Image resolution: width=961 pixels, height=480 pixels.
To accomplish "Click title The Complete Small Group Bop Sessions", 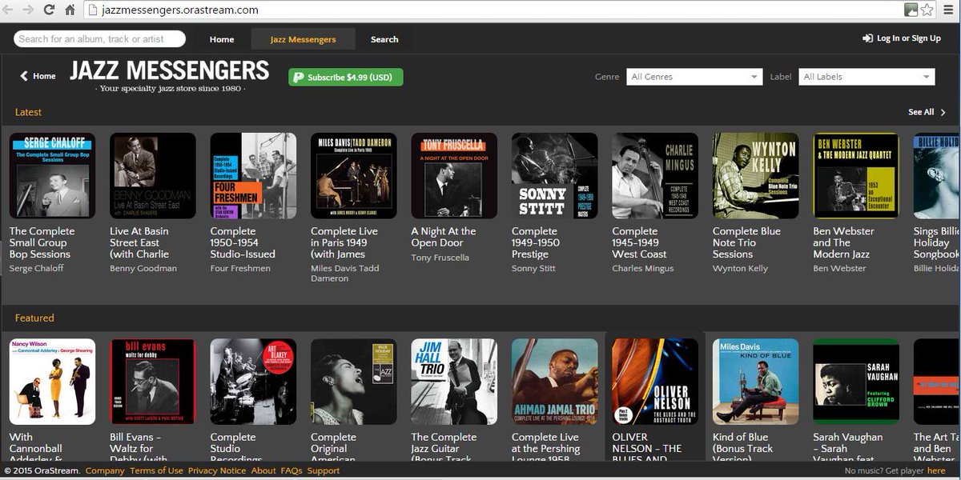I will click(42, 242).
